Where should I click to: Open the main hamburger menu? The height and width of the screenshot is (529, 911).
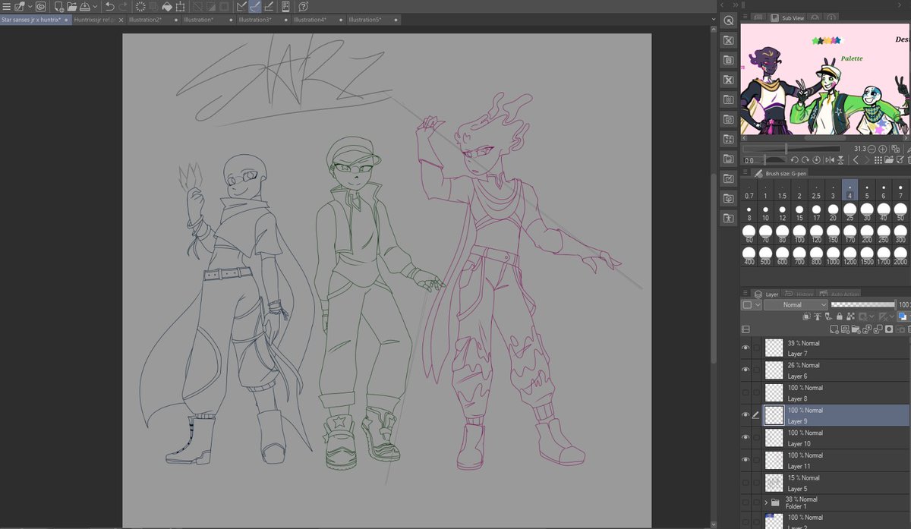coord(6,6)
